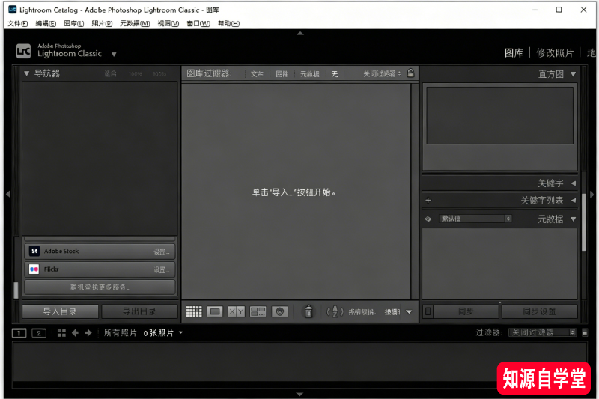
Task: Toggle second window display button 2
Action: coord(38,332)
